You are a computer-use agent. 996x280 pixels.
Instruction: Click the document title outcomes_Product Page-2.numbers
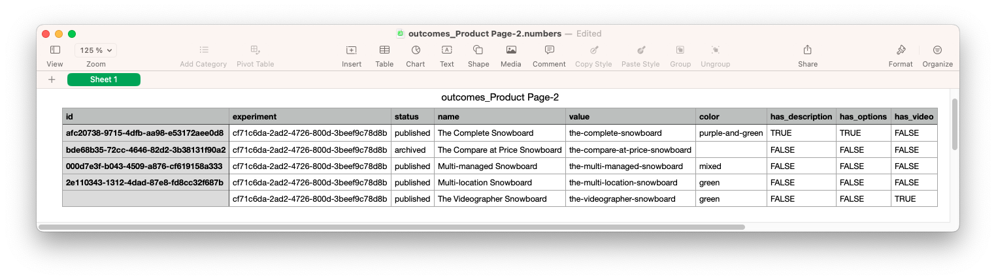[x=484, y=33]
